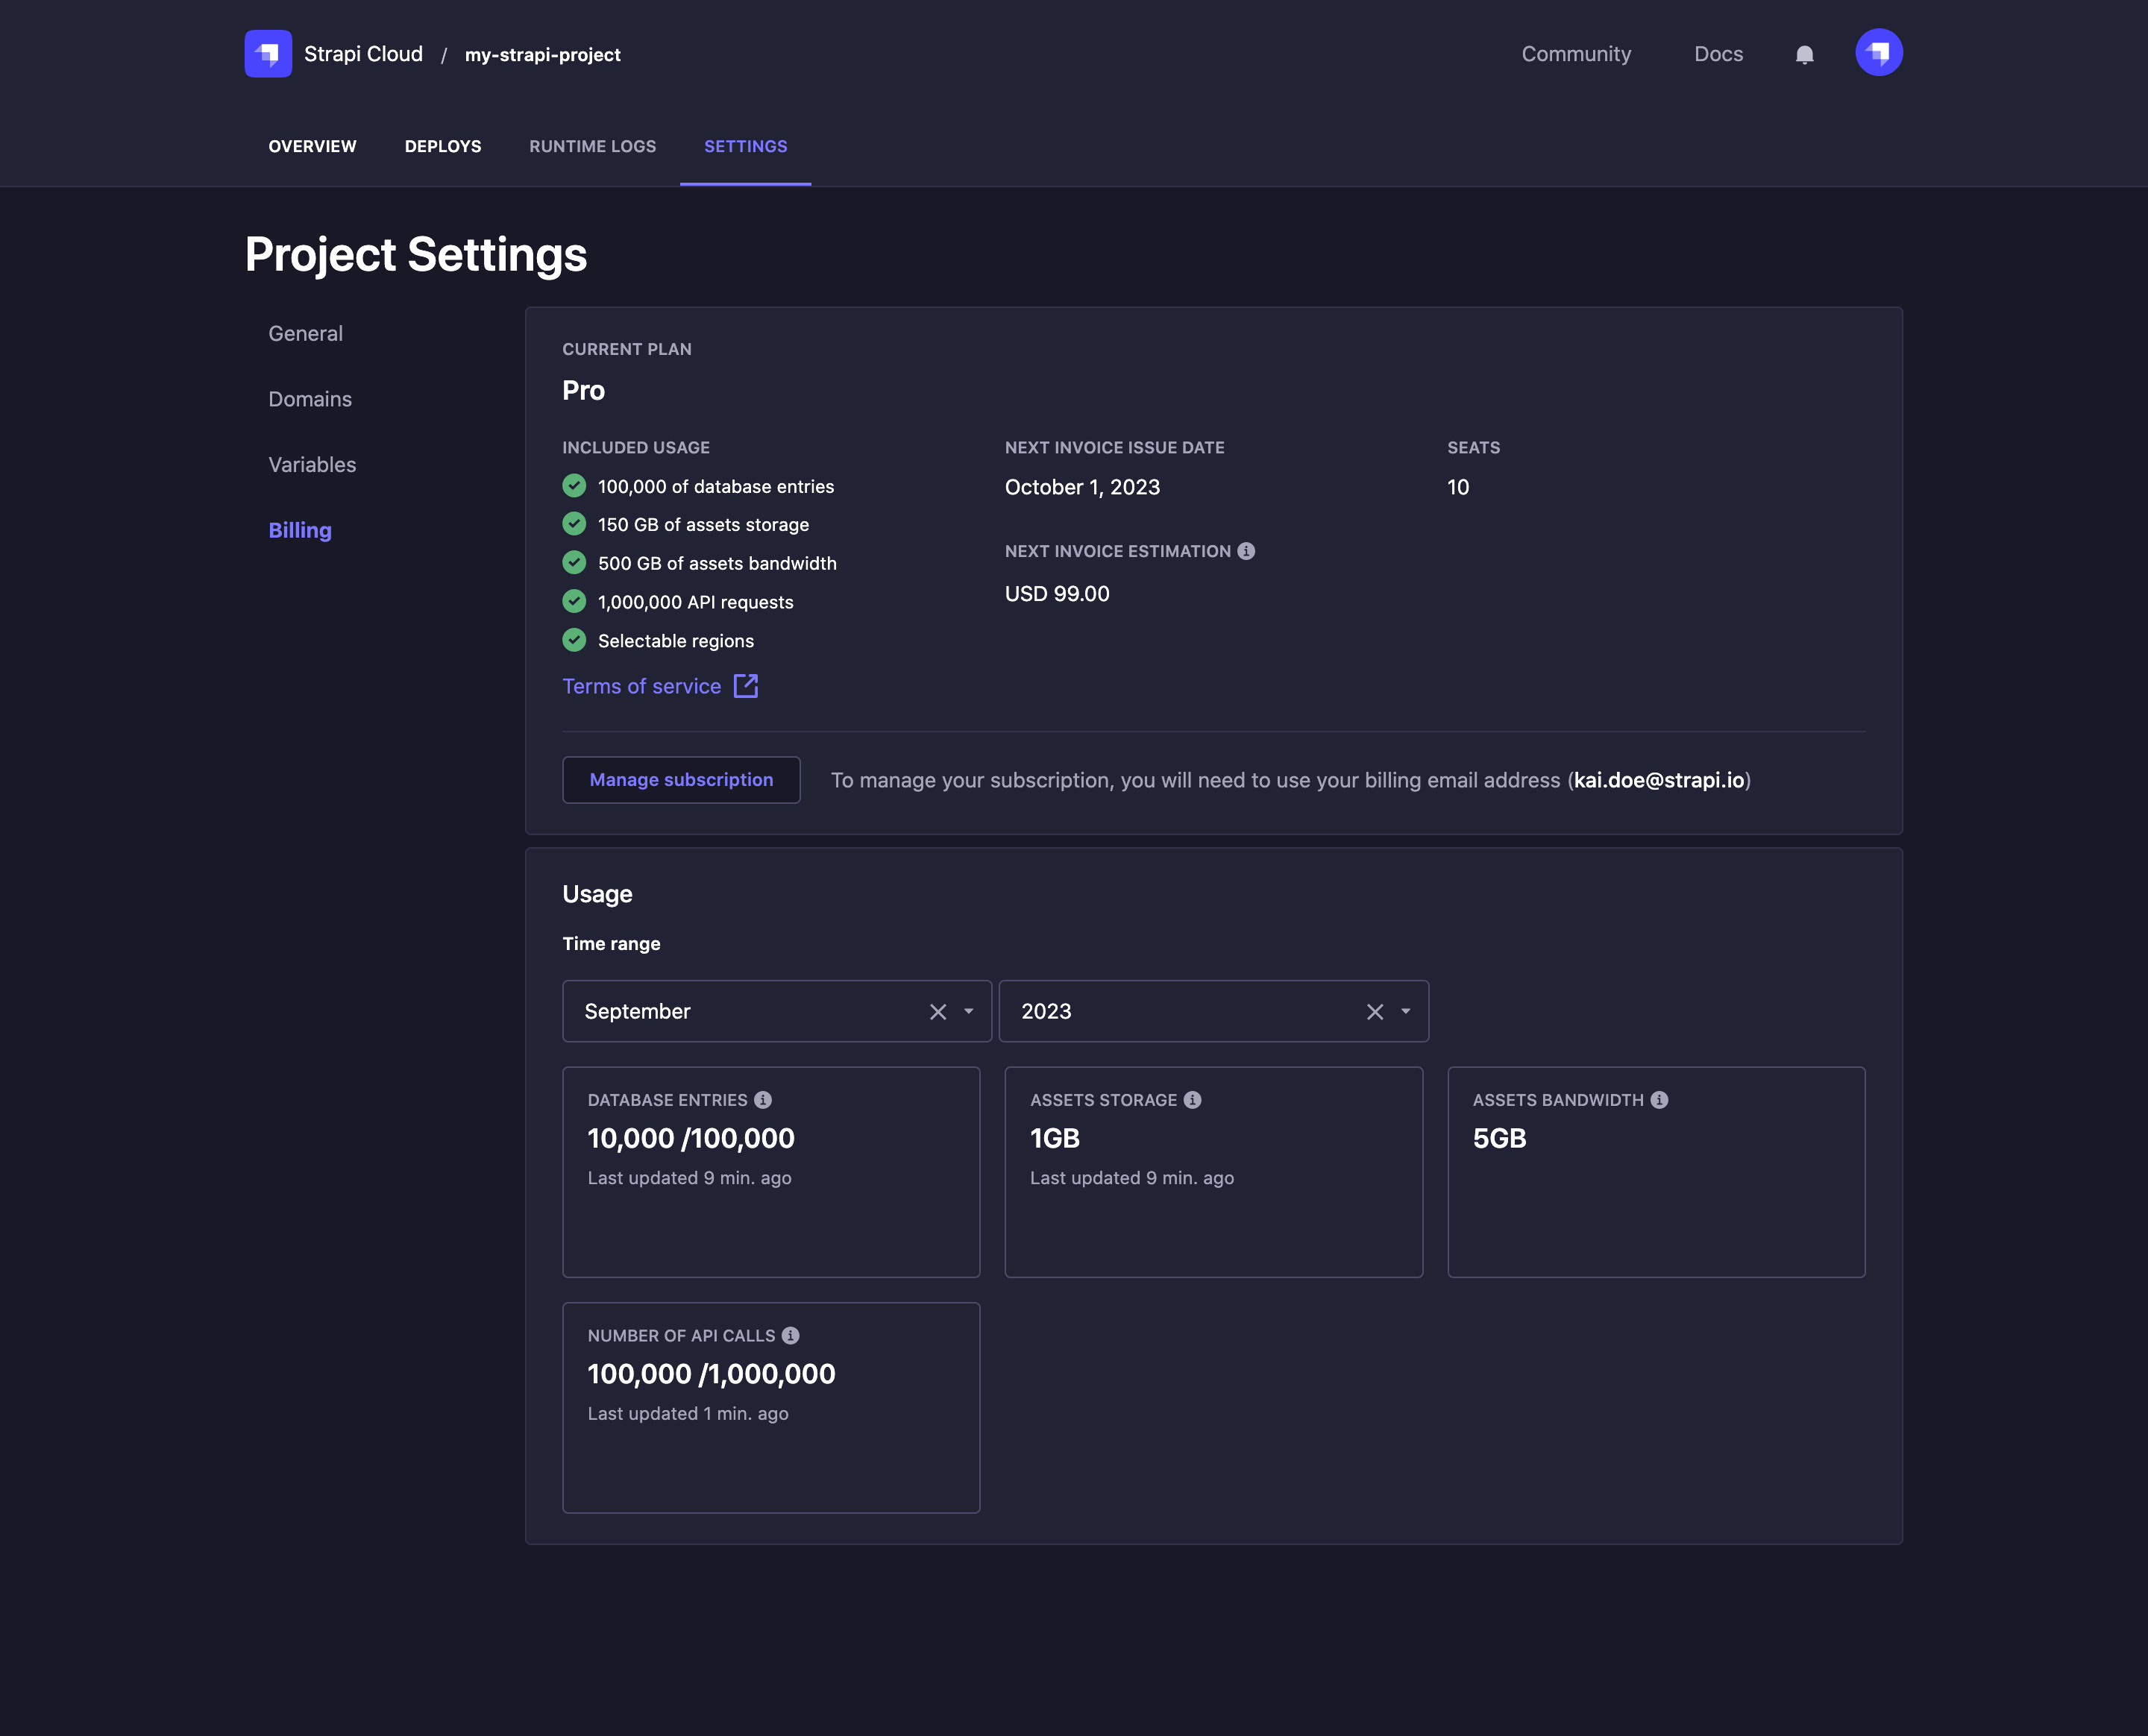Viewport: 2148px width, 1736px height.
Task: Click the info icon beside Next Invoice Estimation
Action: coord(1246,550)
